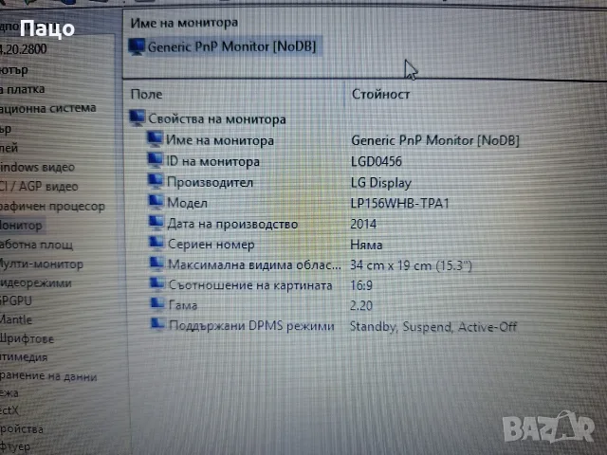607x455 pixels.
Task: Open GPGPU item in the left tree
Action: 16,301
